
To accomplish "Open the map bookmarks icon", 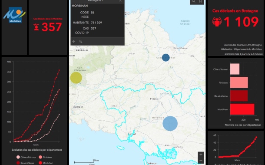I will click(x=200, y=1).
